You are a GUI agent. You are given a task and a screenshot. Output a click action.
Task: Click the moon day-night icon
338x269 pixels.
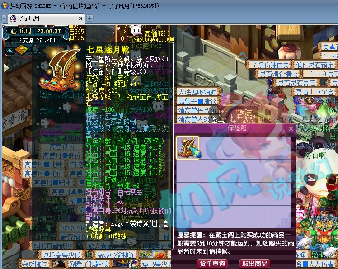point(14,32)
